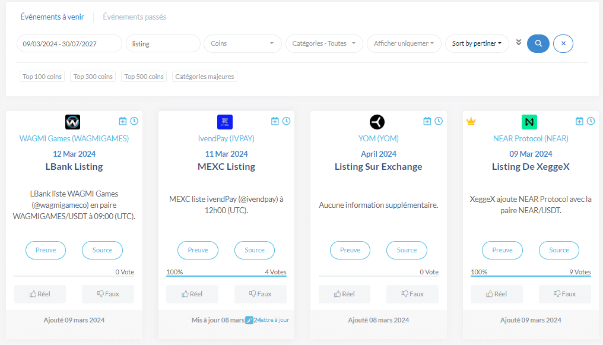The width and height of the screenshot is (603, 345).
Task: Open Preuve for WAGMI Games event
Action: pyautogui.click(x=46, y=250)
